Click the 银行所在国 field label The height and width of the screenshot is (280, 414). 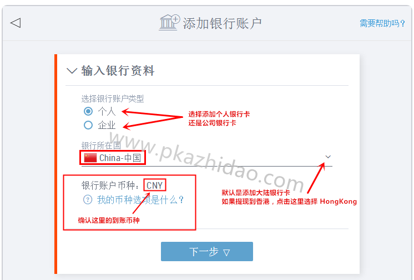tap(101, 146)
